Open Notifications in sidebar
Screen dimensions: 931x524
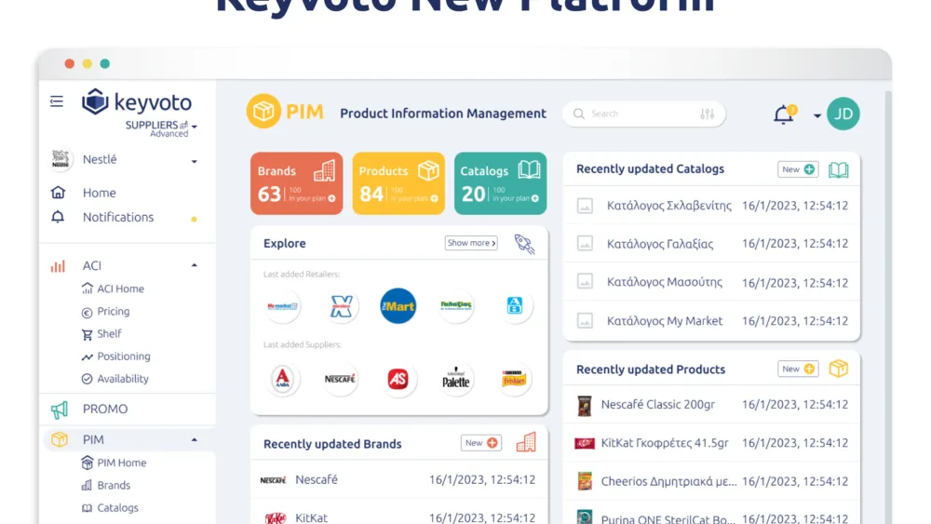click(117, 217)
